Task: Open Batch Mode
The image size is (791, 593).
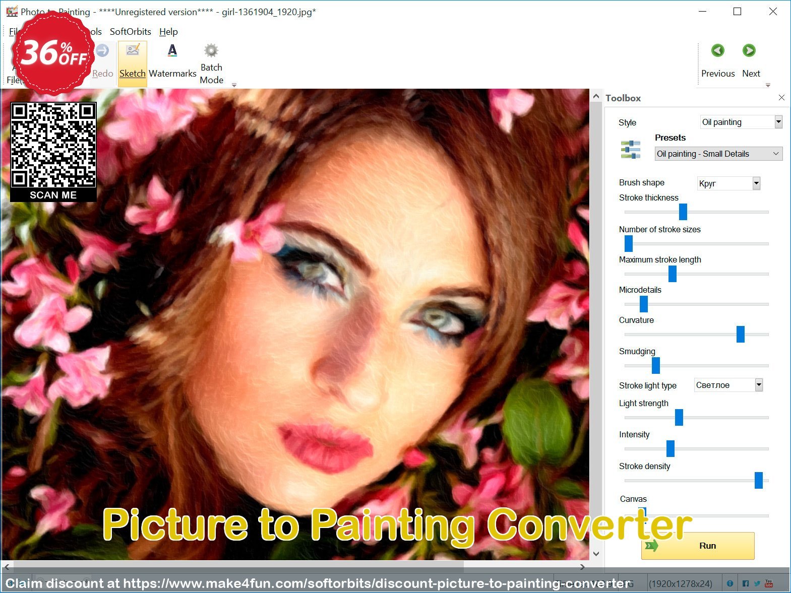Action: [x=211, y=63]
